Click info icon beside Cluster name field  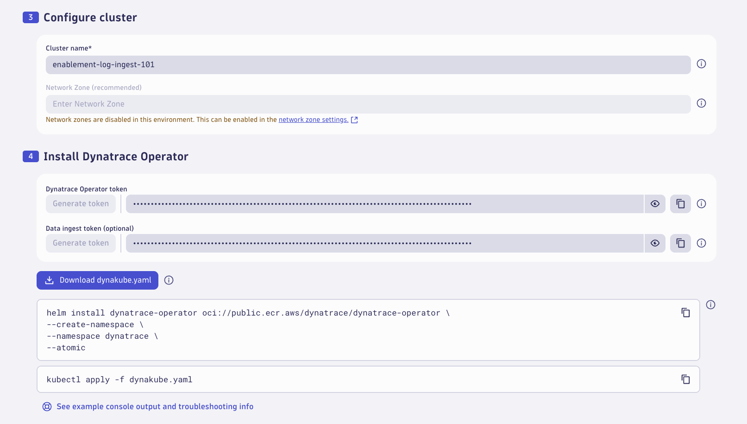pyautogui.click(x=701, y=64)
